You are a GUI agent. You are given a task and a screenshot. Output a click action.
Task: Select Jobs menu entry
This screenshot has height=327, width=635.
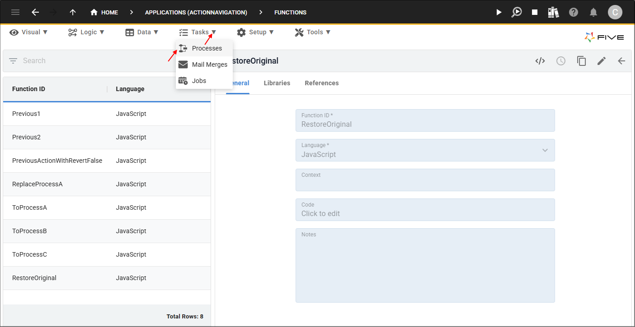point(204,81)
